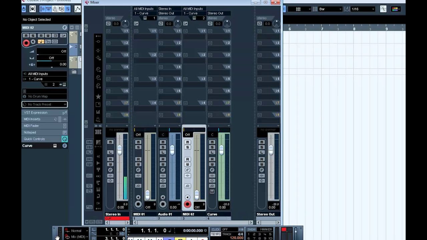Toggle Write automation on Curve mixer channel
This screenshot has height=240, width=427.
pyautogui.click(x=212, y=164)
